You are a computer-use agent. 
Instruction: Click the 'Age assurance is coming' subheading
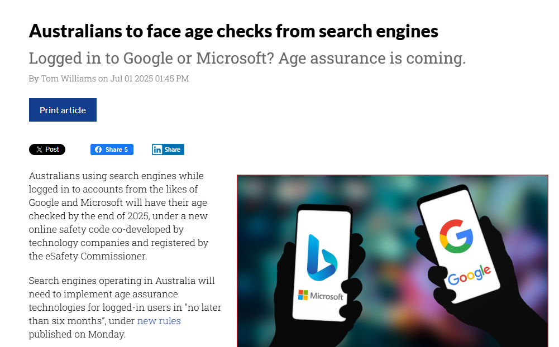pos(370,59)
